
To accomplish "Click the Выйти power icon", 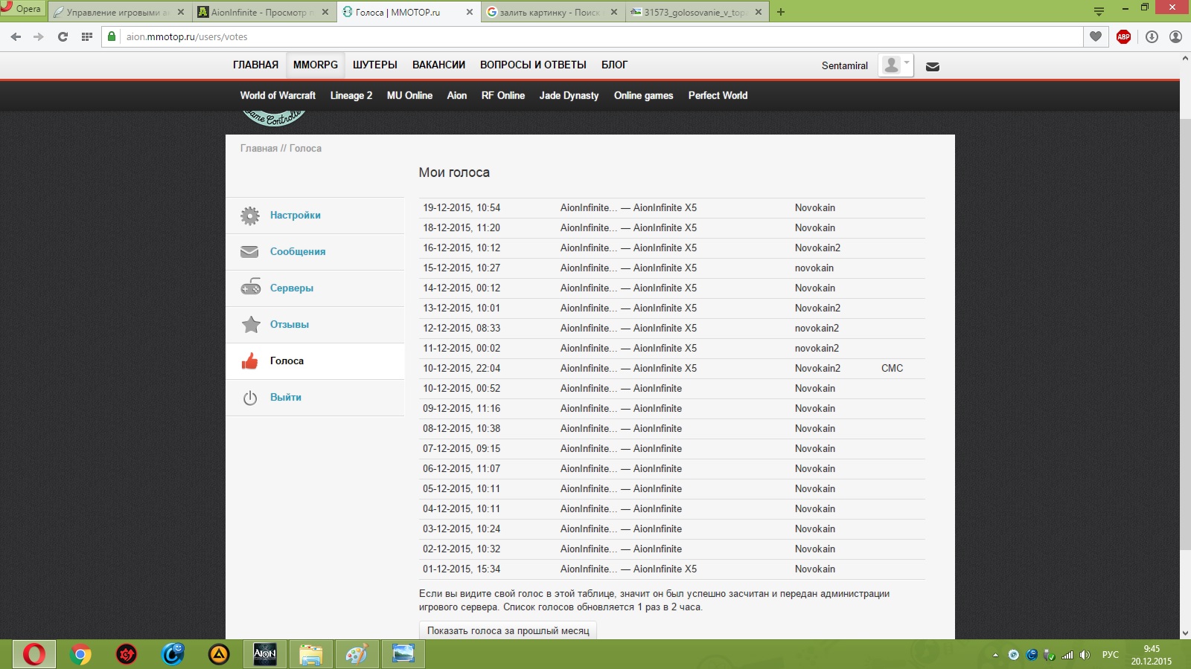I will 250,398.
